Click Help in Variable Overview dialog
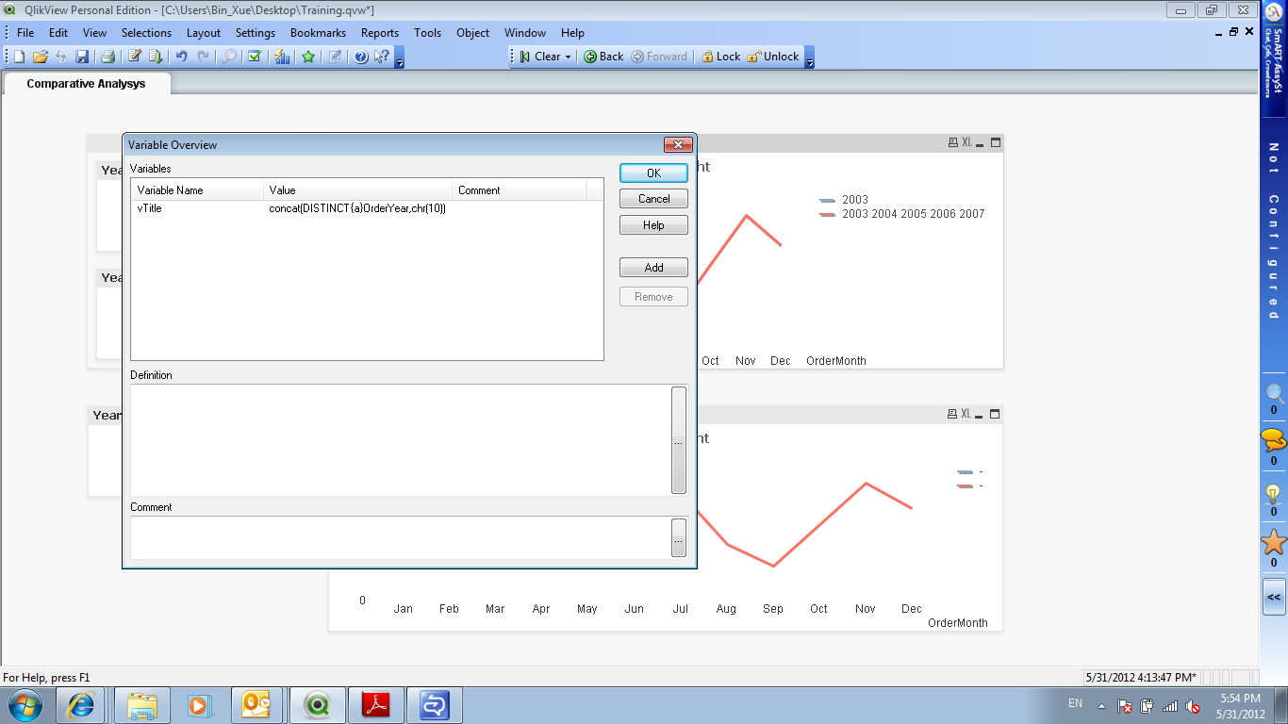 (x=653, y=225)
